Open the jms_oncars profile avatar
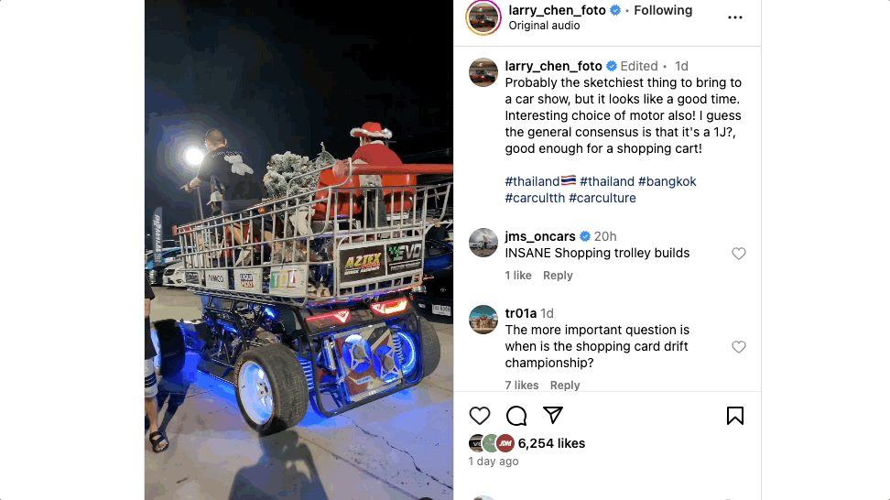 click(483, 243)
